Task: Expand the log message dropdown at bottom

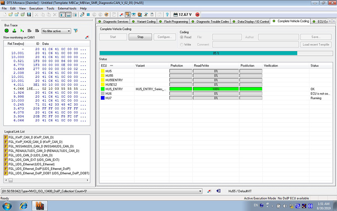Action: tap(200, 191)
